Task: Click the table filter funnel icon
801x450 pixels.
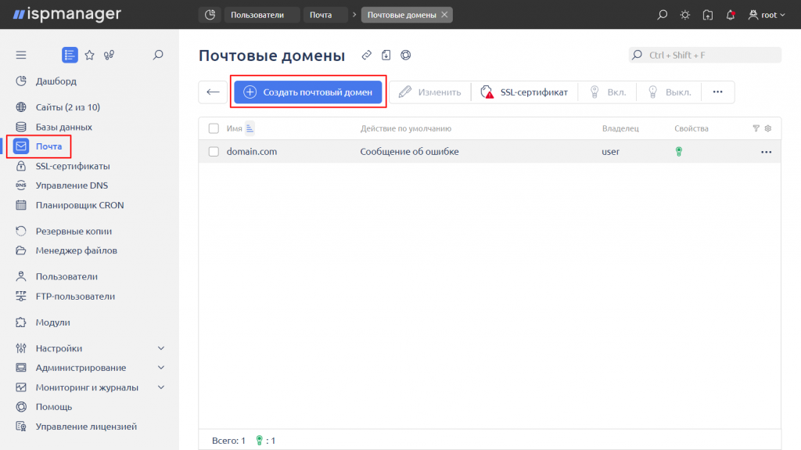Action: tap(756, 128)
